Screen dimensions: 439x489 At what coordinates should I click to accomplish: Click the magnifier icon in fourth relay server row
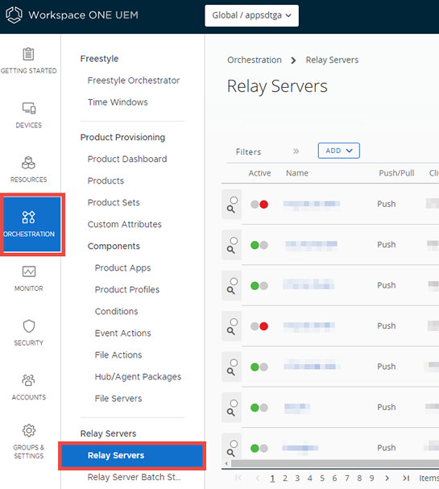click(x=230, y=331)
